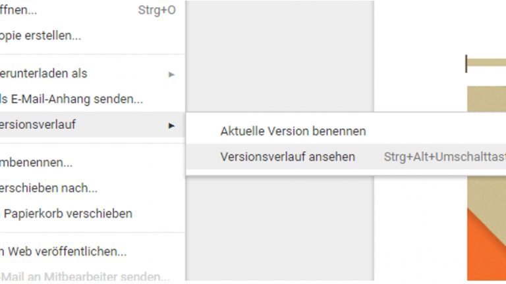
Task: Click the tan horizontal bar atop the page
Action: click(x=486, y=64)
